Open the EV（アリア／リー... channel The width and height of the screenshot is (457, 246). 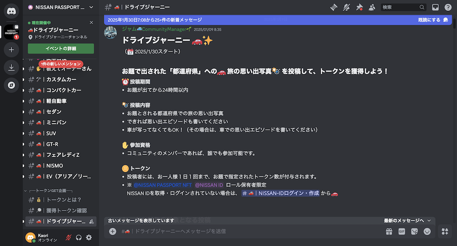tap(61, 176)
